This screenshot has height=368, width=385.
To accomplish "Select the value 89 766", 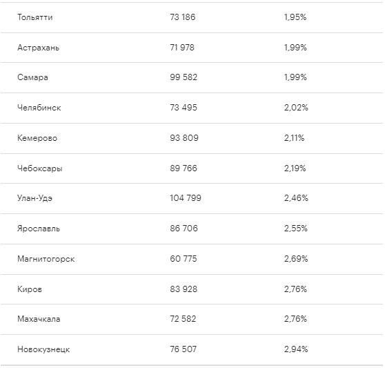I will (x=184, y=168).
